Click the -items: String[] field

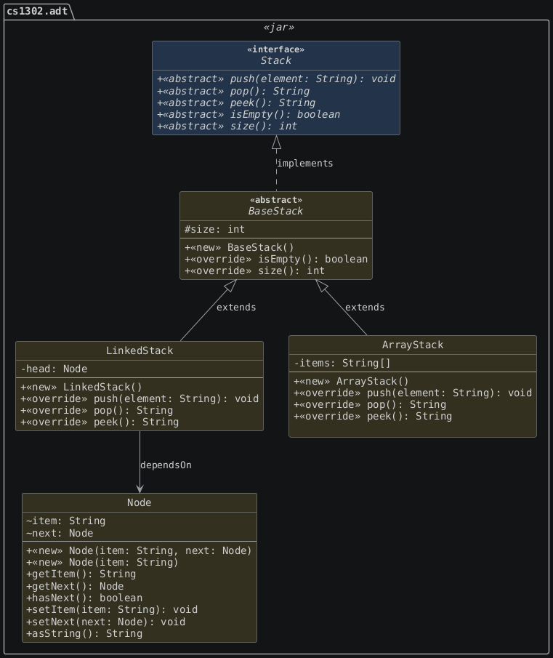(x=342, y=363)
